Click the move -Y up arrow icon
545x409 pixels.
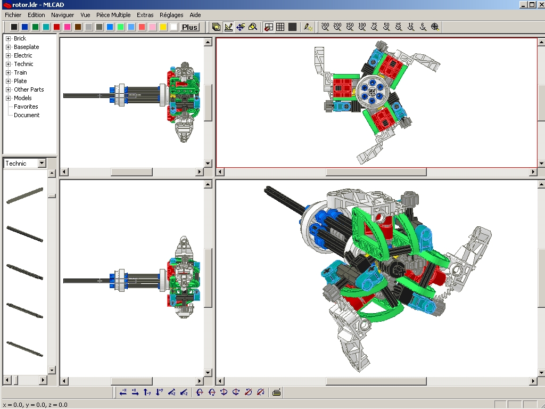click(x=147, y=392)
